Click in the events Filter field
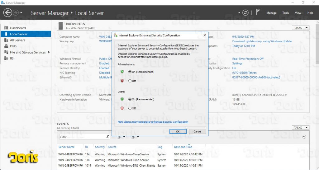 [x=82, y=137]
